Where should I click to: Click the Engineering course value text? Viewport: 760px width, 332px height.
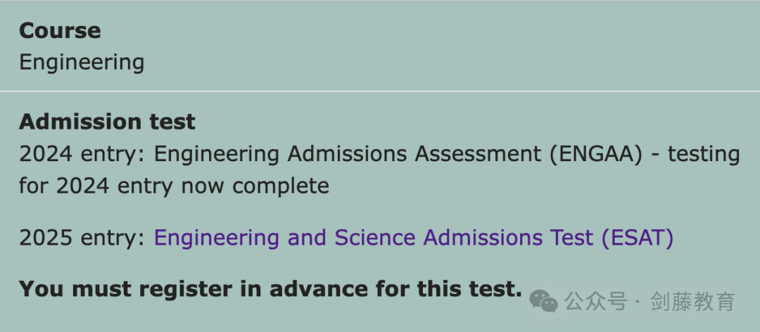[x=82, y=63]
